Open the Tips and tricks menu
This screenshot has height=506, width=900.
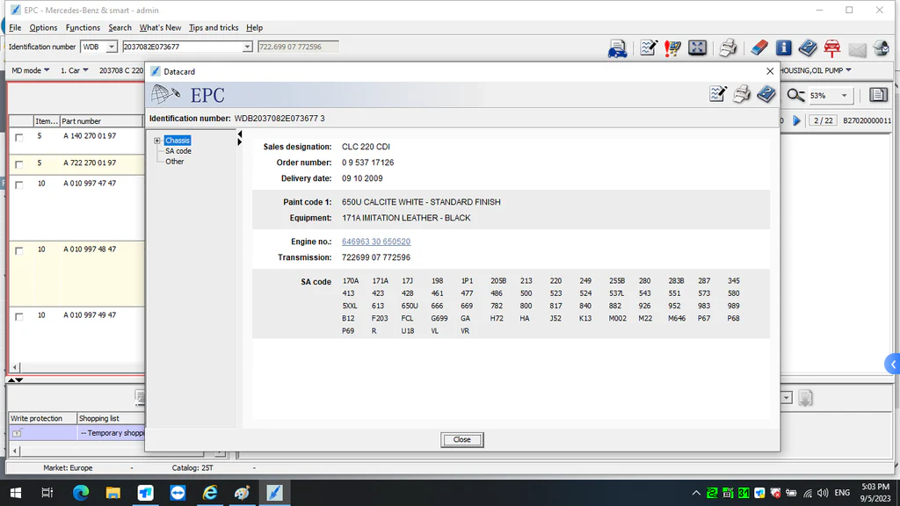point(214,28)
